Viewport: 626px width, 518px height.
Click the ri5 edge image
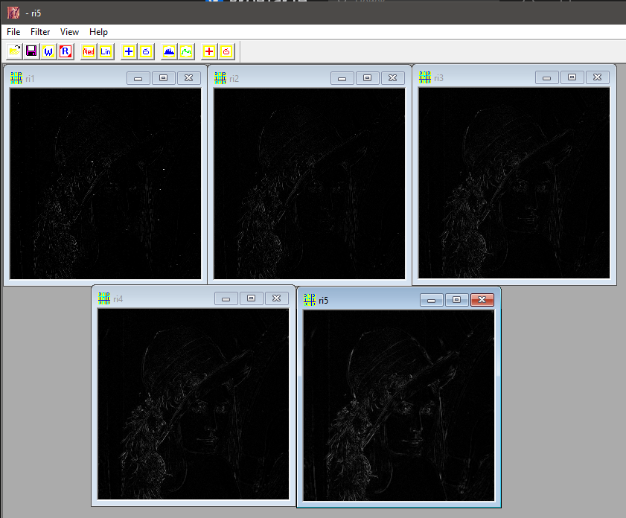[x=399, y=406]
